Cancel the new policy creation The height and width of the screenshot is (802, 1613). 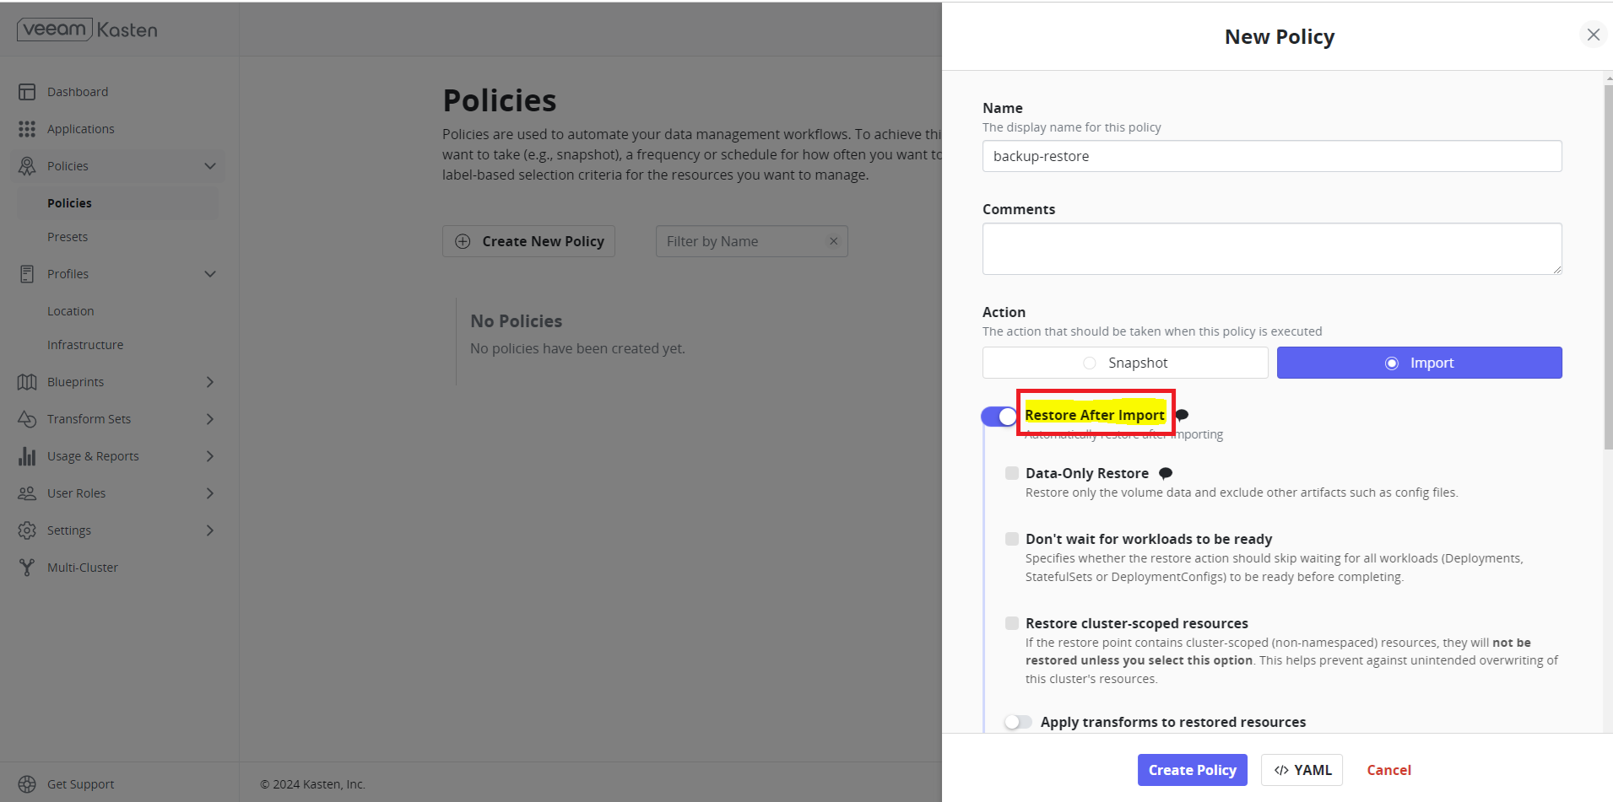point(1388,770)
